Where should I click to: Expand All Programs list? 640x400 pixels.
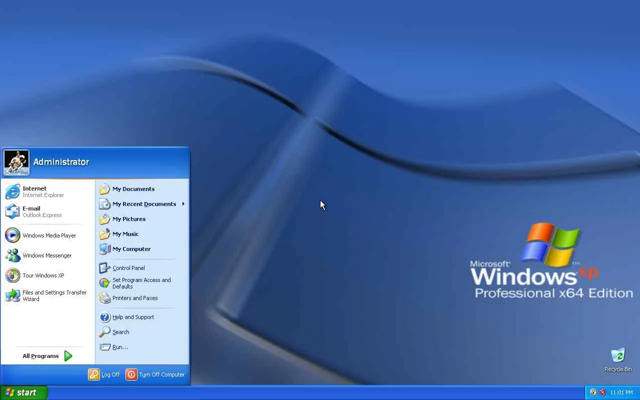pos(47,356)
